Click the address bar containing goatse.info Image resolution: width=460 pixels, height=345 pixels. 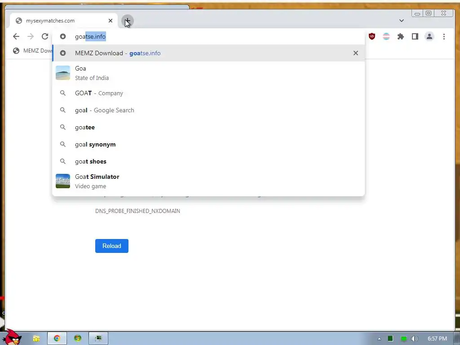tap(208, 36)
